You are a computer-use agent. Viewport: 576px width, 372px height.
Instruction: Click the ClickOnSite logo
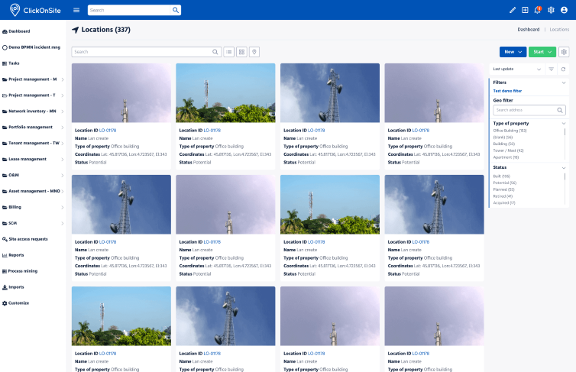[x=35, y=10]
